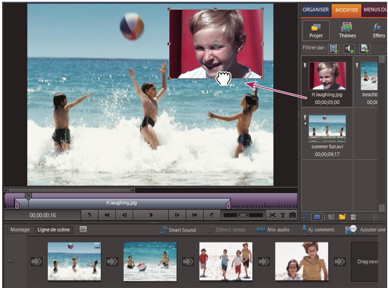Click the camera freeze frame icon
This screenshot has width=388, height=288.
[x=293, y=215]
